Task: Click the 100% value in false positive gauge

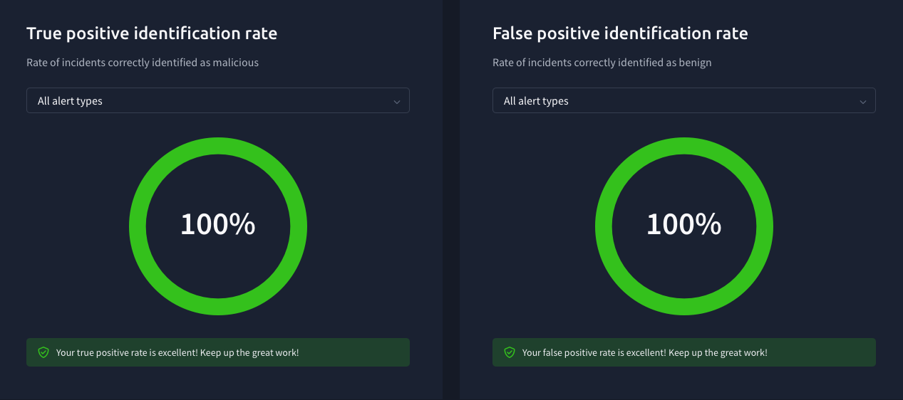Action: coord(684,225)
